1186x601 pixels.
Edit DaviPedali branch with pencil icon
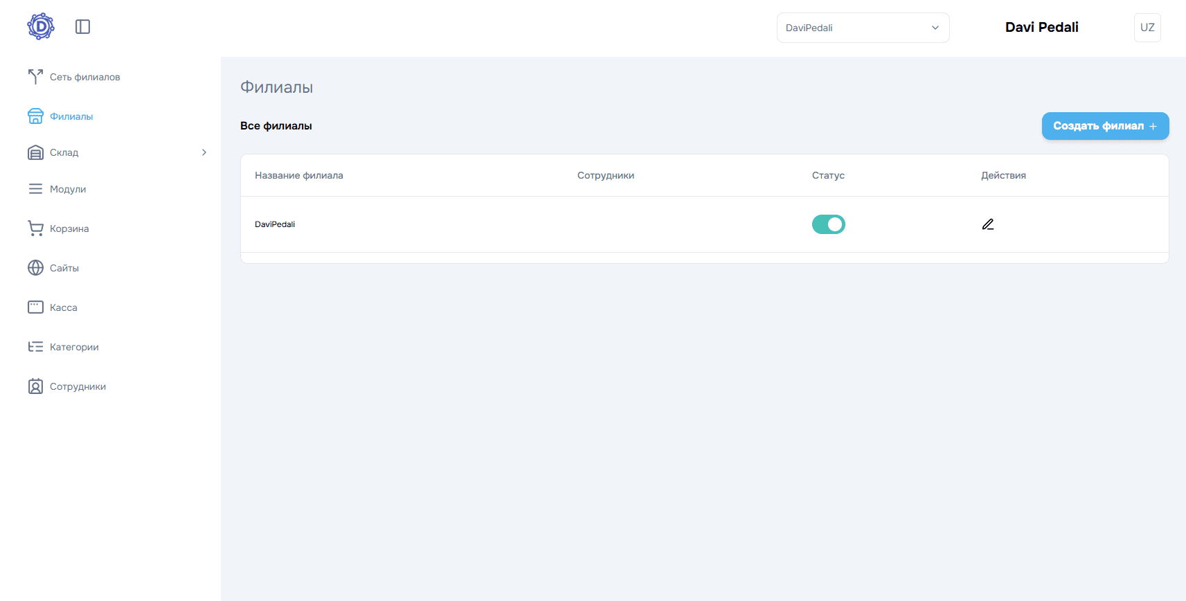(988, 224)
